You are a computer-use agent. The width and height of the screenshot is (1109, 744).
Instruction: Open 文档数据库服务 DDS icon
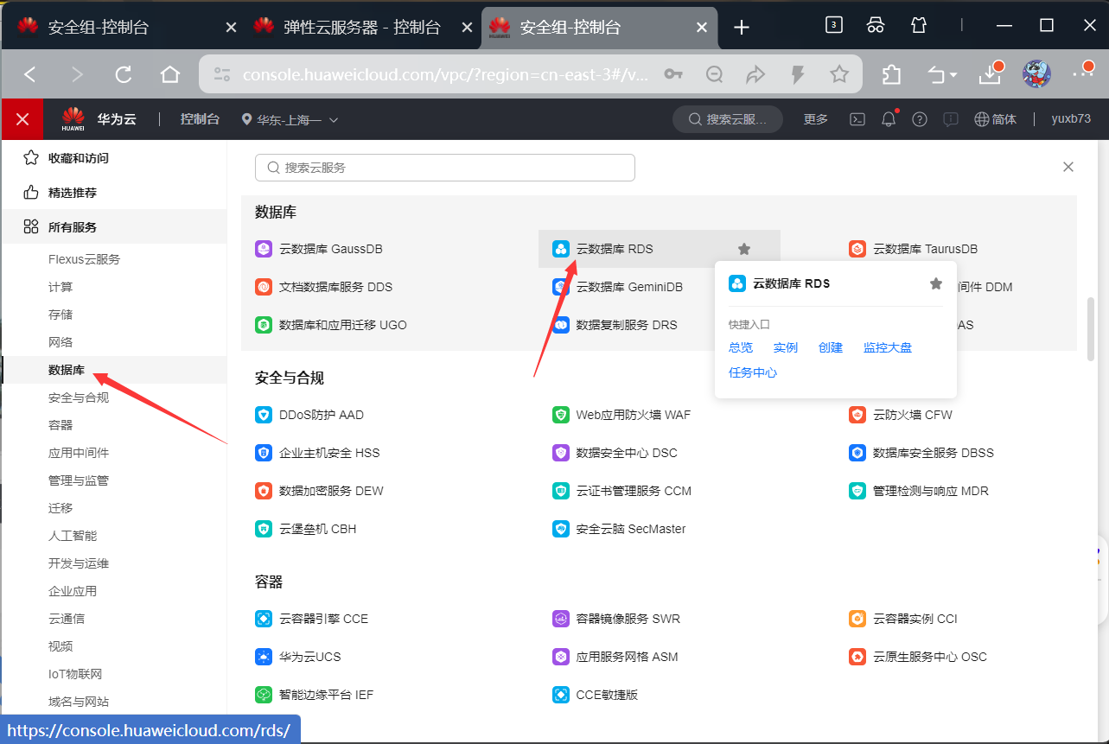click(x=264, y=287)
